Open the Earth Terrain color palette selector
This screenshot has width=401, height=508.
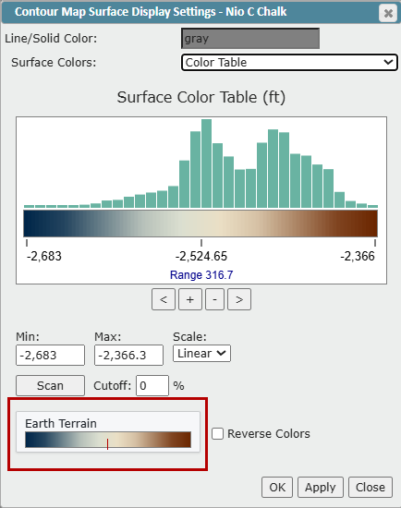[x=108, y=432]
